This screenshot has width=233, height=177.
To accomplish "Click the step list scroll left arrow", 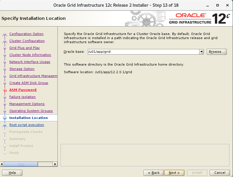I will pos(2,164).
